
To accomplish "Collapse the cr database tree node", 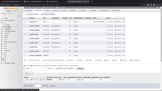I will 2,22.
